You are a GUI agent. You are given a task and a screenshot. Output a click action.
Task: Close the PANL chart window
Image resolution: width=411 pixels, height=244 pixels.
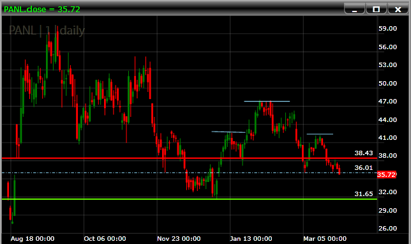tap(398, 10)
